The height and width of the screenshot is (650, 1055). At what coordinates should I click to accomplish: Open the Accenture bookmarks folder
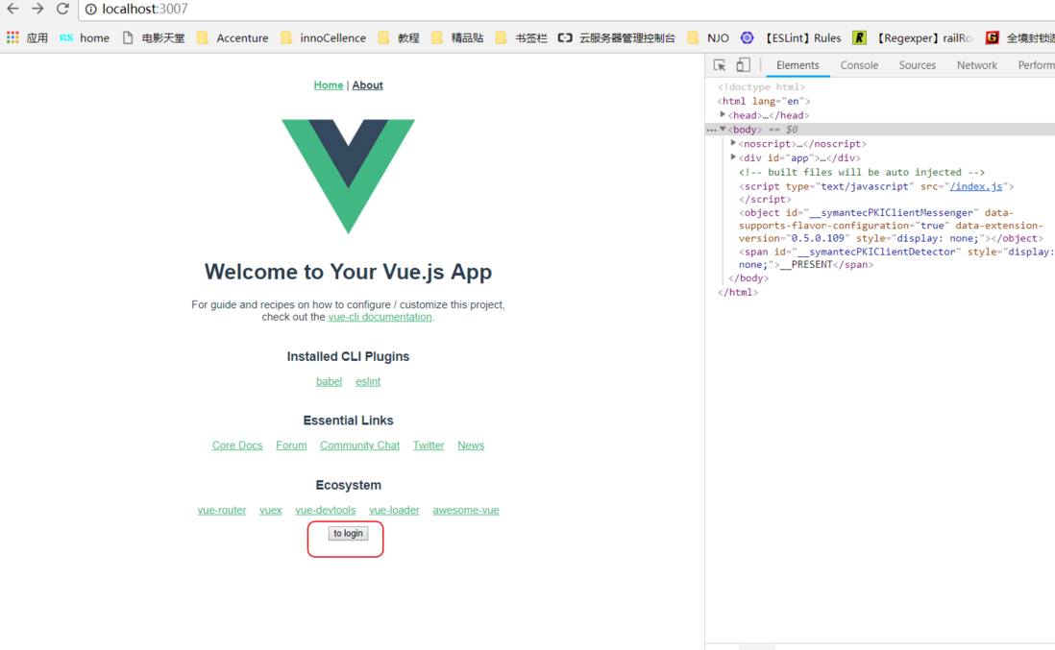(233, 37)
